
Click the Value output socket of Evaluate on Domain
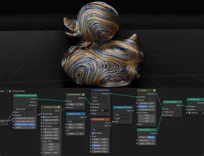(133, 111)
